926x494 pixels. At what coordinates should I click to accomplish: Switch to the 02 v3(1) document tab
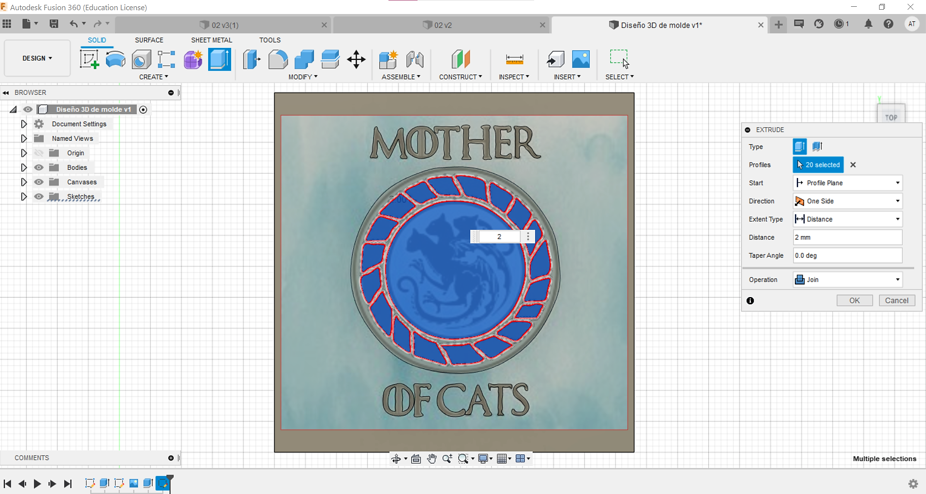223,25
